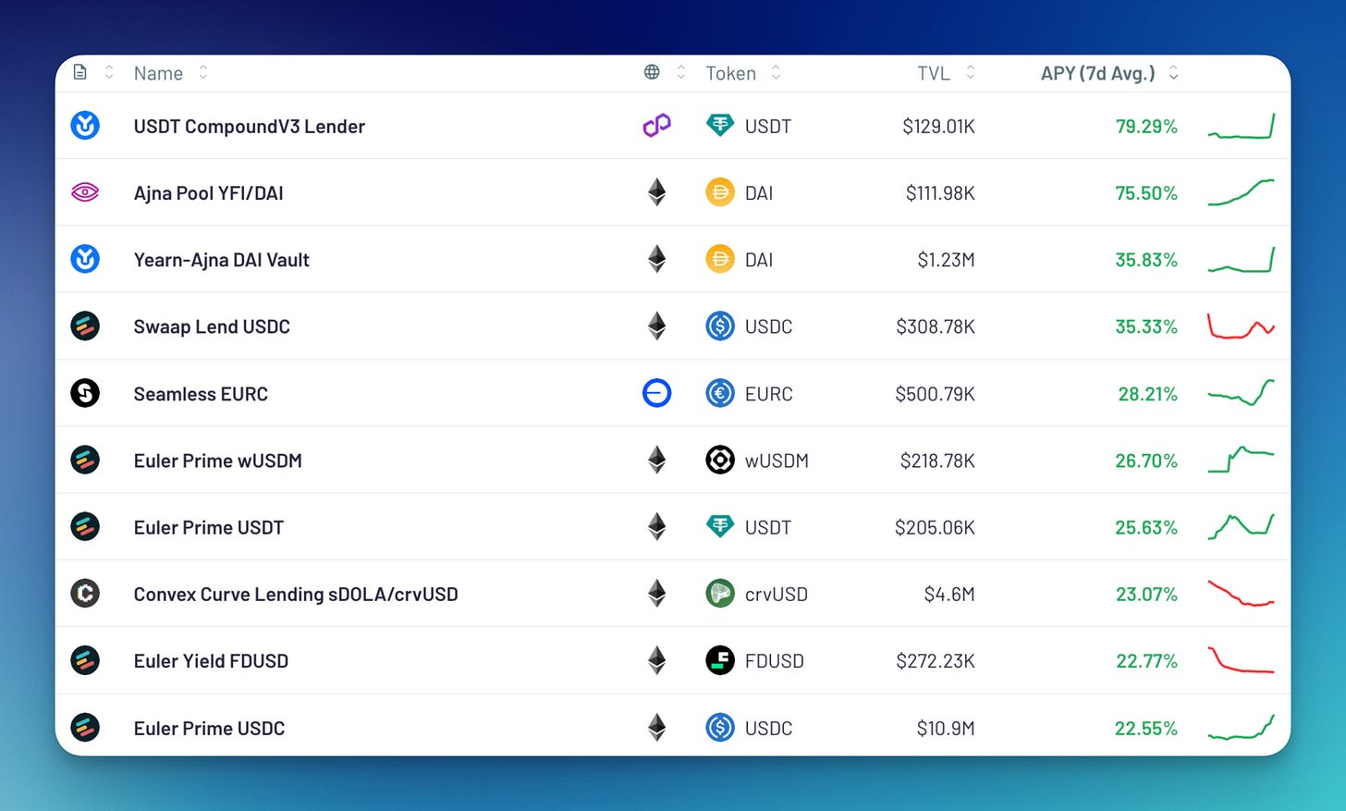The width and height of the screenshot is (1346, 811).
Task: Click the crvUSD token label
Action: point(777,594)
